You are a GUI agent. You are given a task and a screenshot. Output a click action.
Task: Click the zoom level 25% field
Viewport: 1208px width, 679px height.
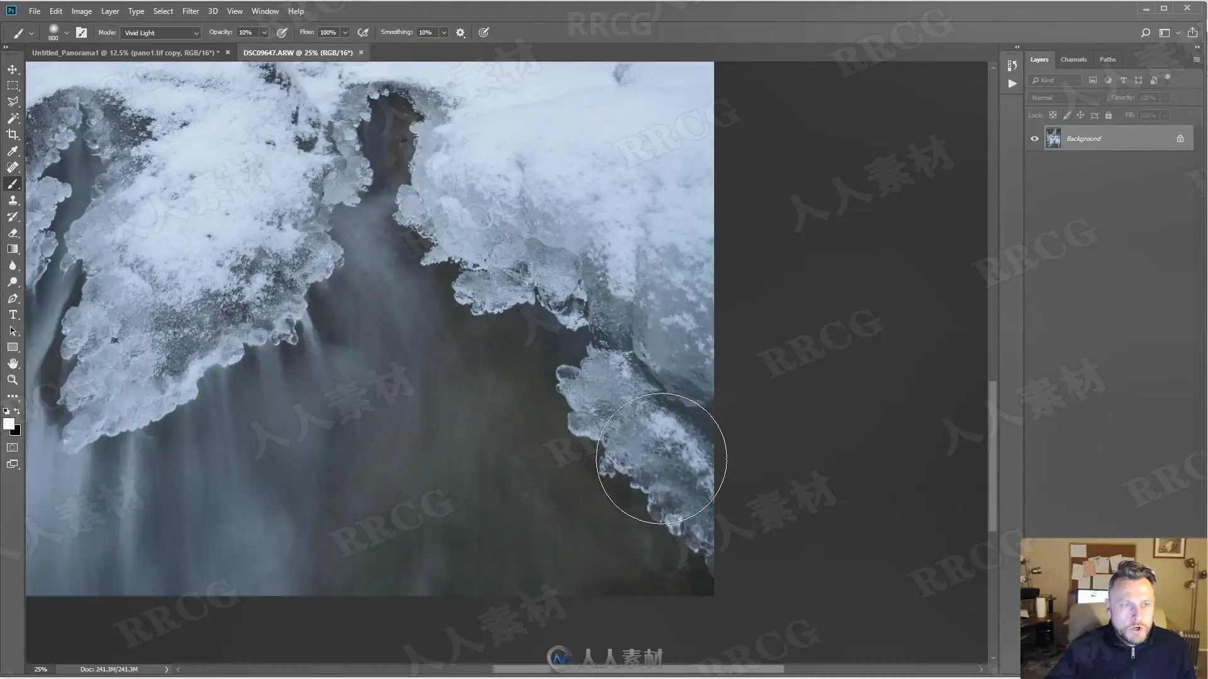[x=41, y=670]
